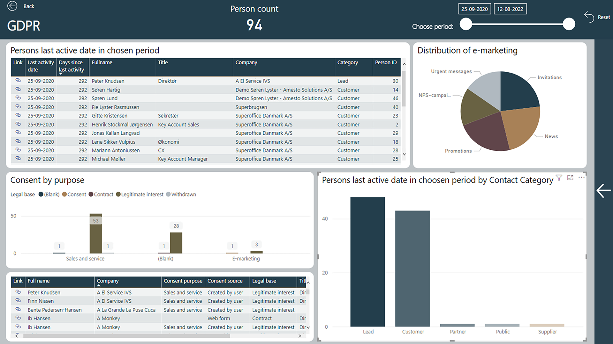Click the start date field 25-09-2020
The image size is (613, 344).
[x=474, y=9]
